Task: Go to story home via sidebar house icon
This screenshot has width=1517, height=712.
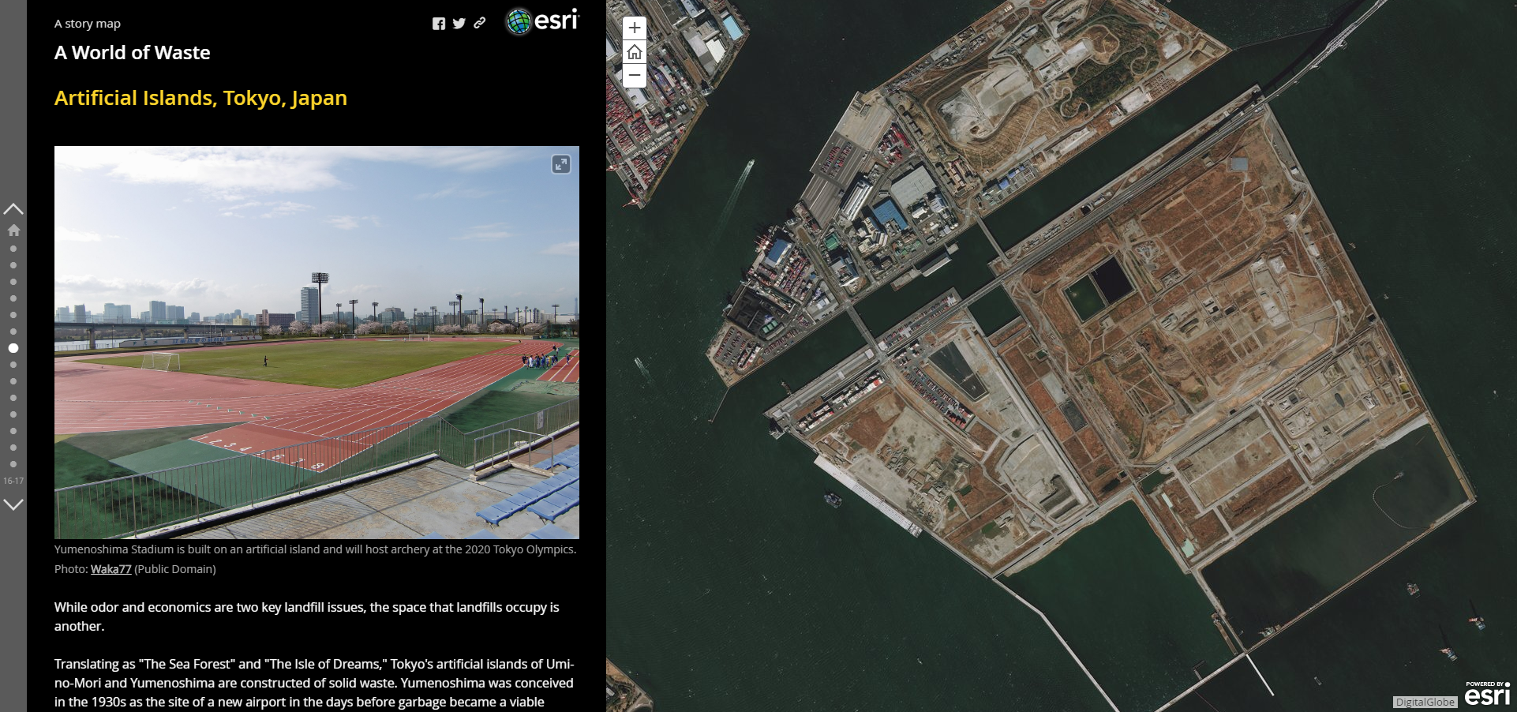Action: click(13, 230)
